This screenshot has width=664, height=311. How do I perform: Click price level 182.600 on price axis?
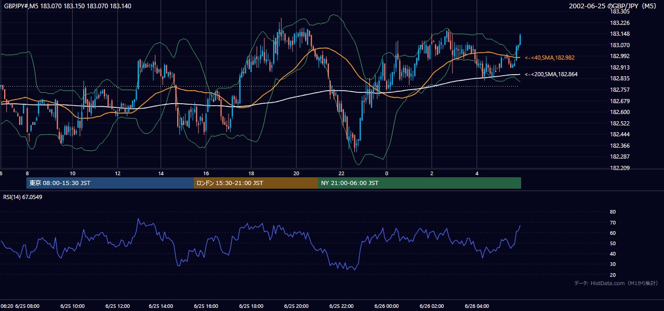point(619,112)
